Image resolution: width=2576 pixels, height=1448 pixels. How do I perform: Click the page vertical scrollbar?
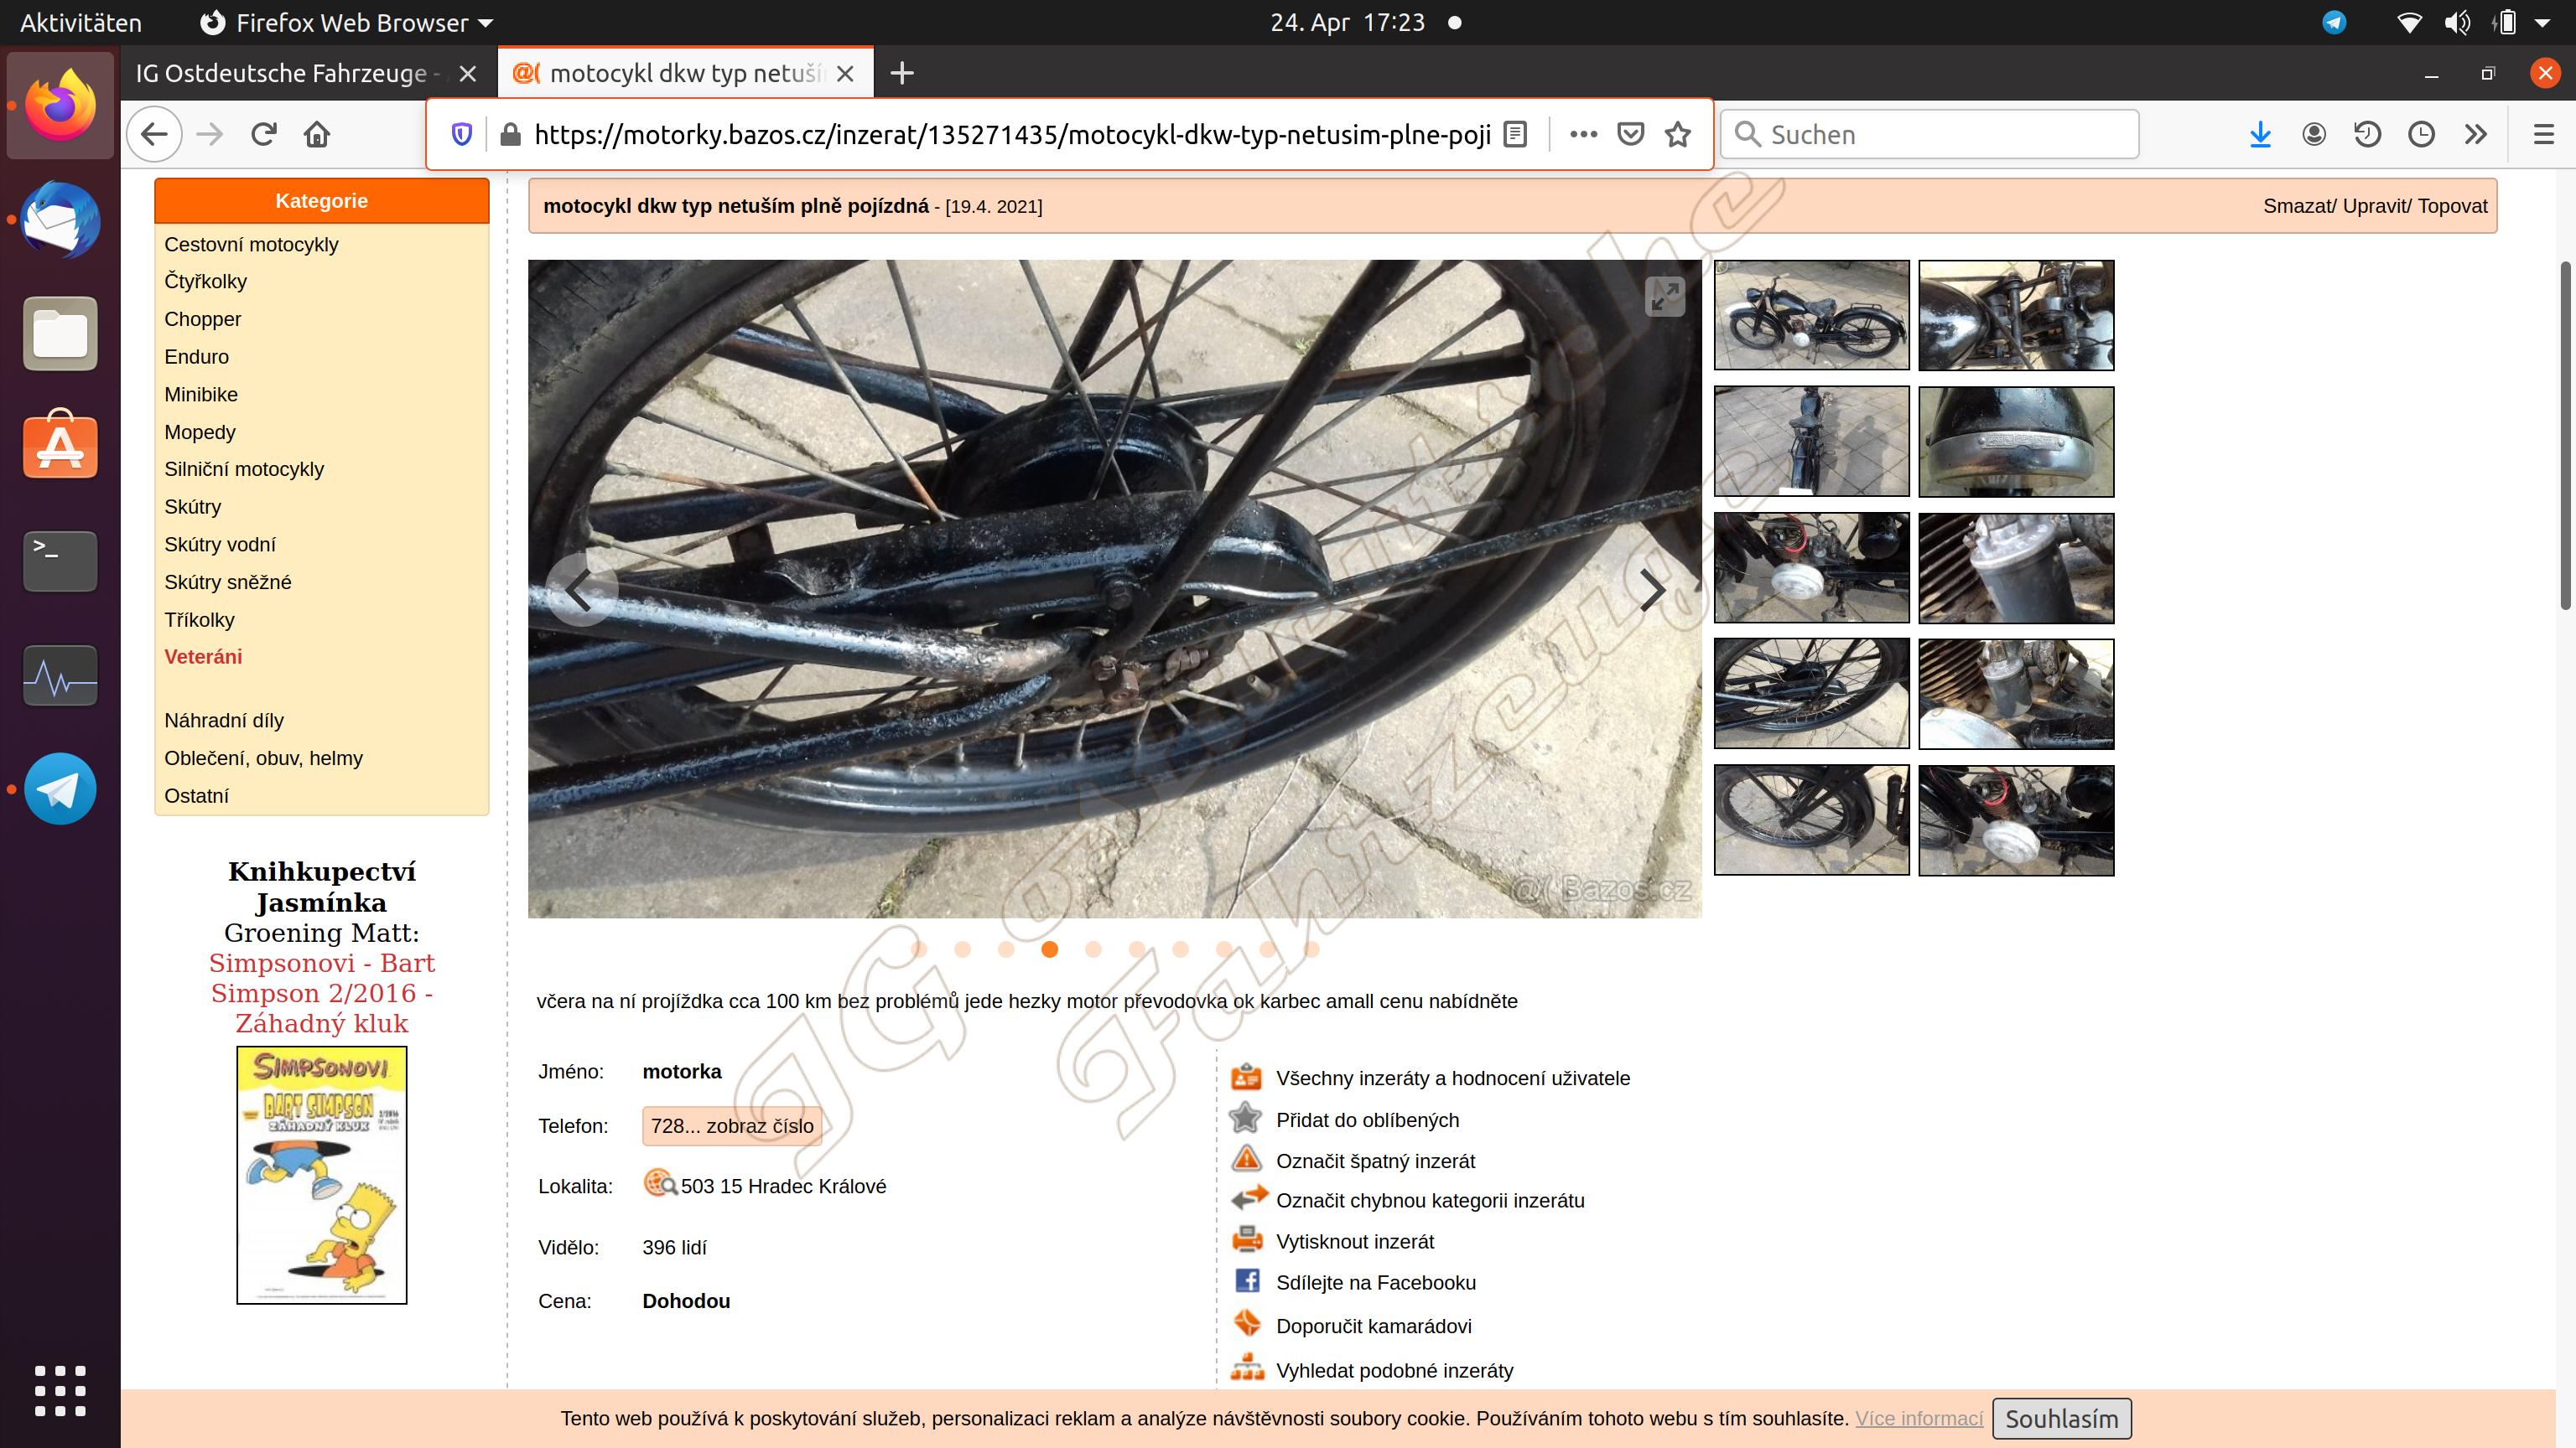2565,435
